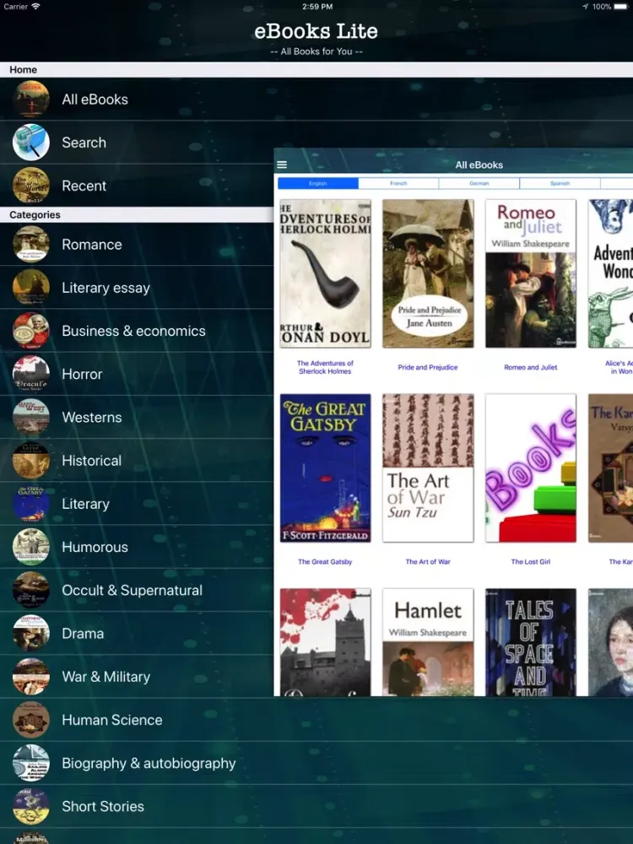
Task: Tap the Literary category Gatsby icon
Action: [x=31, y=504]
